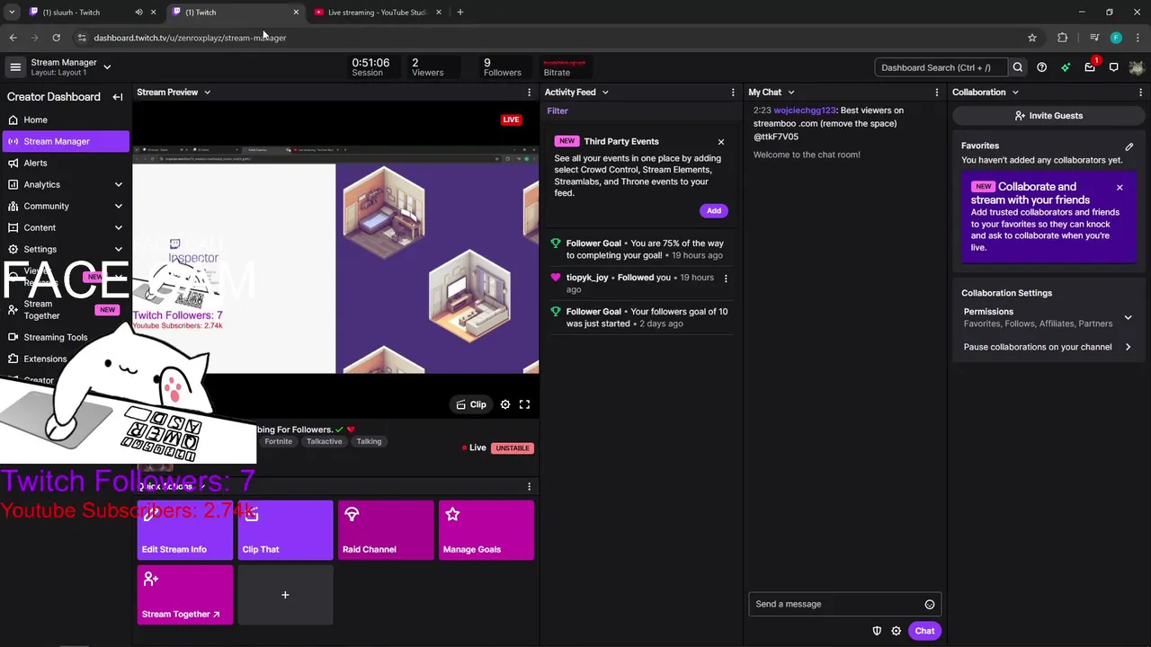The height and width of the screenshot is (647, 1151).
Task: Dismiss the Third Party Events card
Action: point(721,142)
